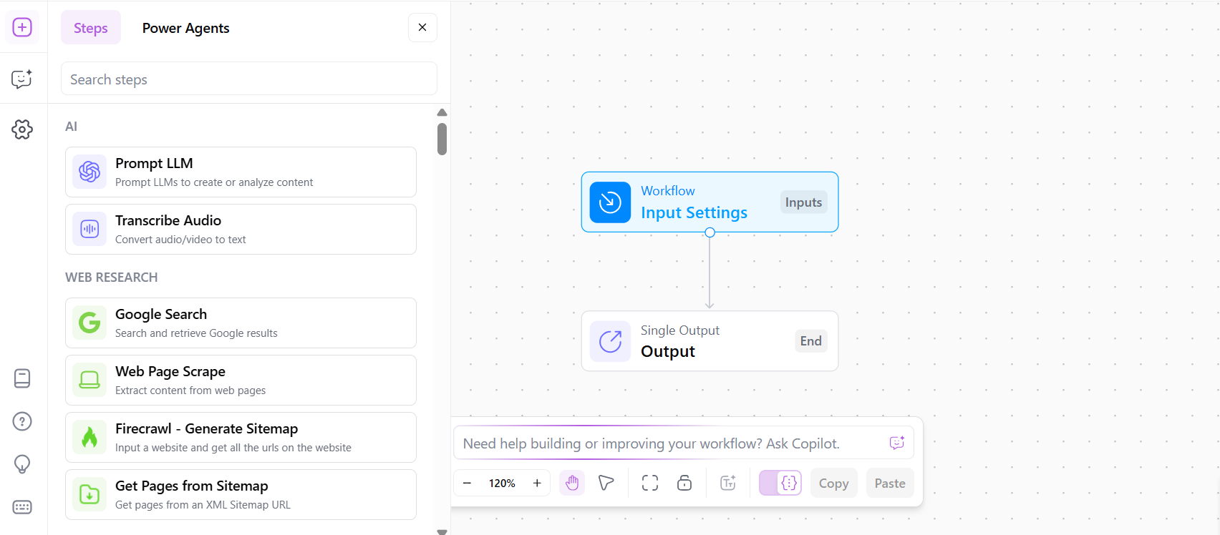The height and width of the screenshot is (535, 1220).
Task: Click the fit view frame icon
Action: pos(650,483)
